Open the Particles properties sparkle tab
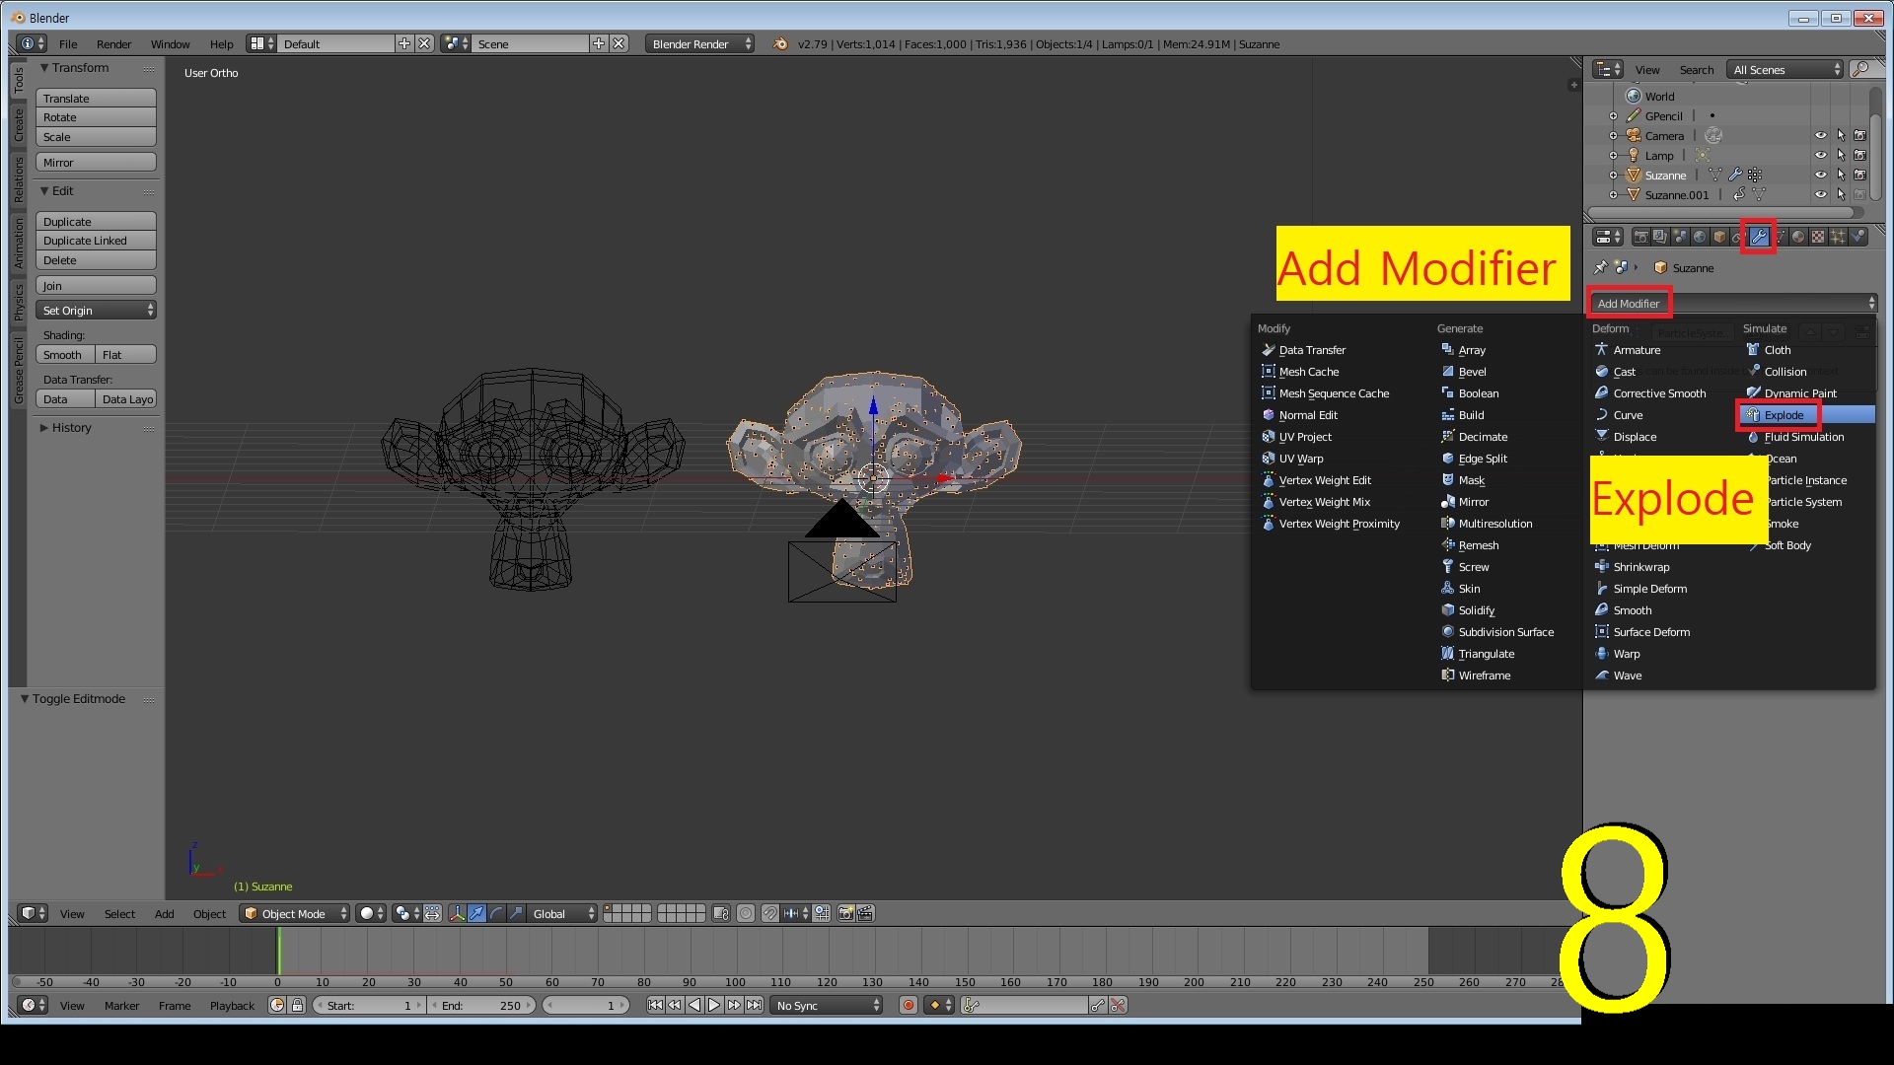This screenshot has height=1065, width=1894. coord(1838,237)
